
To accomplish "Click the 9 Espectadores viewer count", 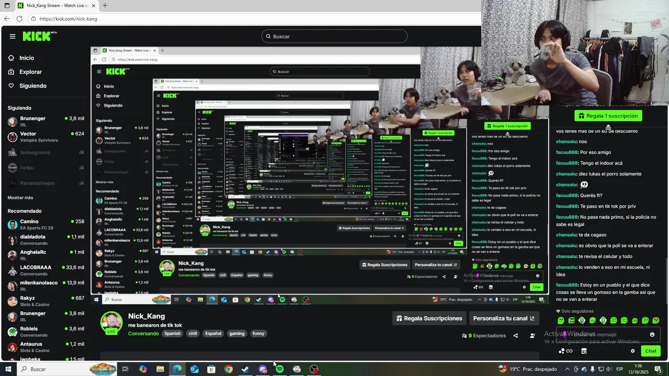I will tap(484, 336).
